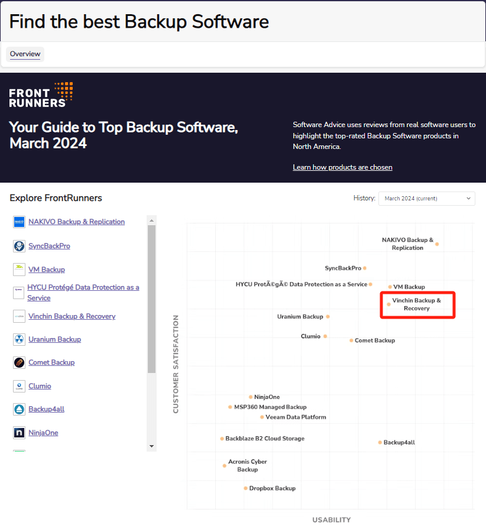Click the 'Explore FrontRunners' heading

click(x=56, y=198)
